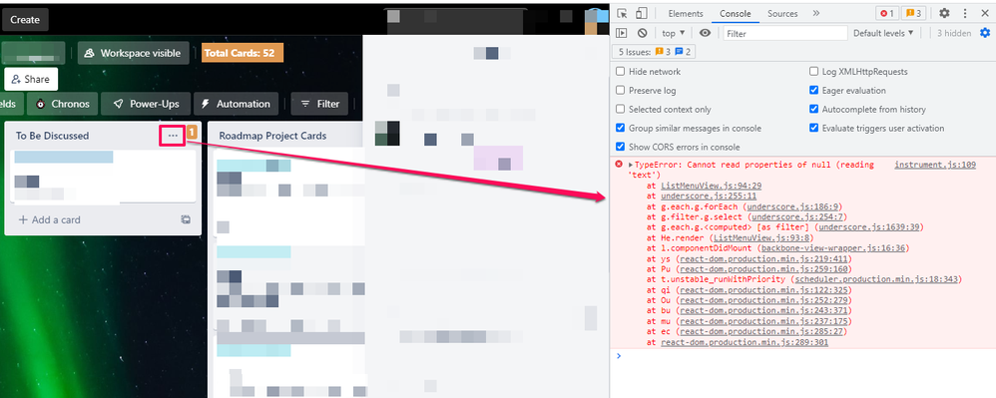Screen dimensions: 996x398
Task: Open the scheduler.production.min.js:18:343 link
Action: [876, 279]
